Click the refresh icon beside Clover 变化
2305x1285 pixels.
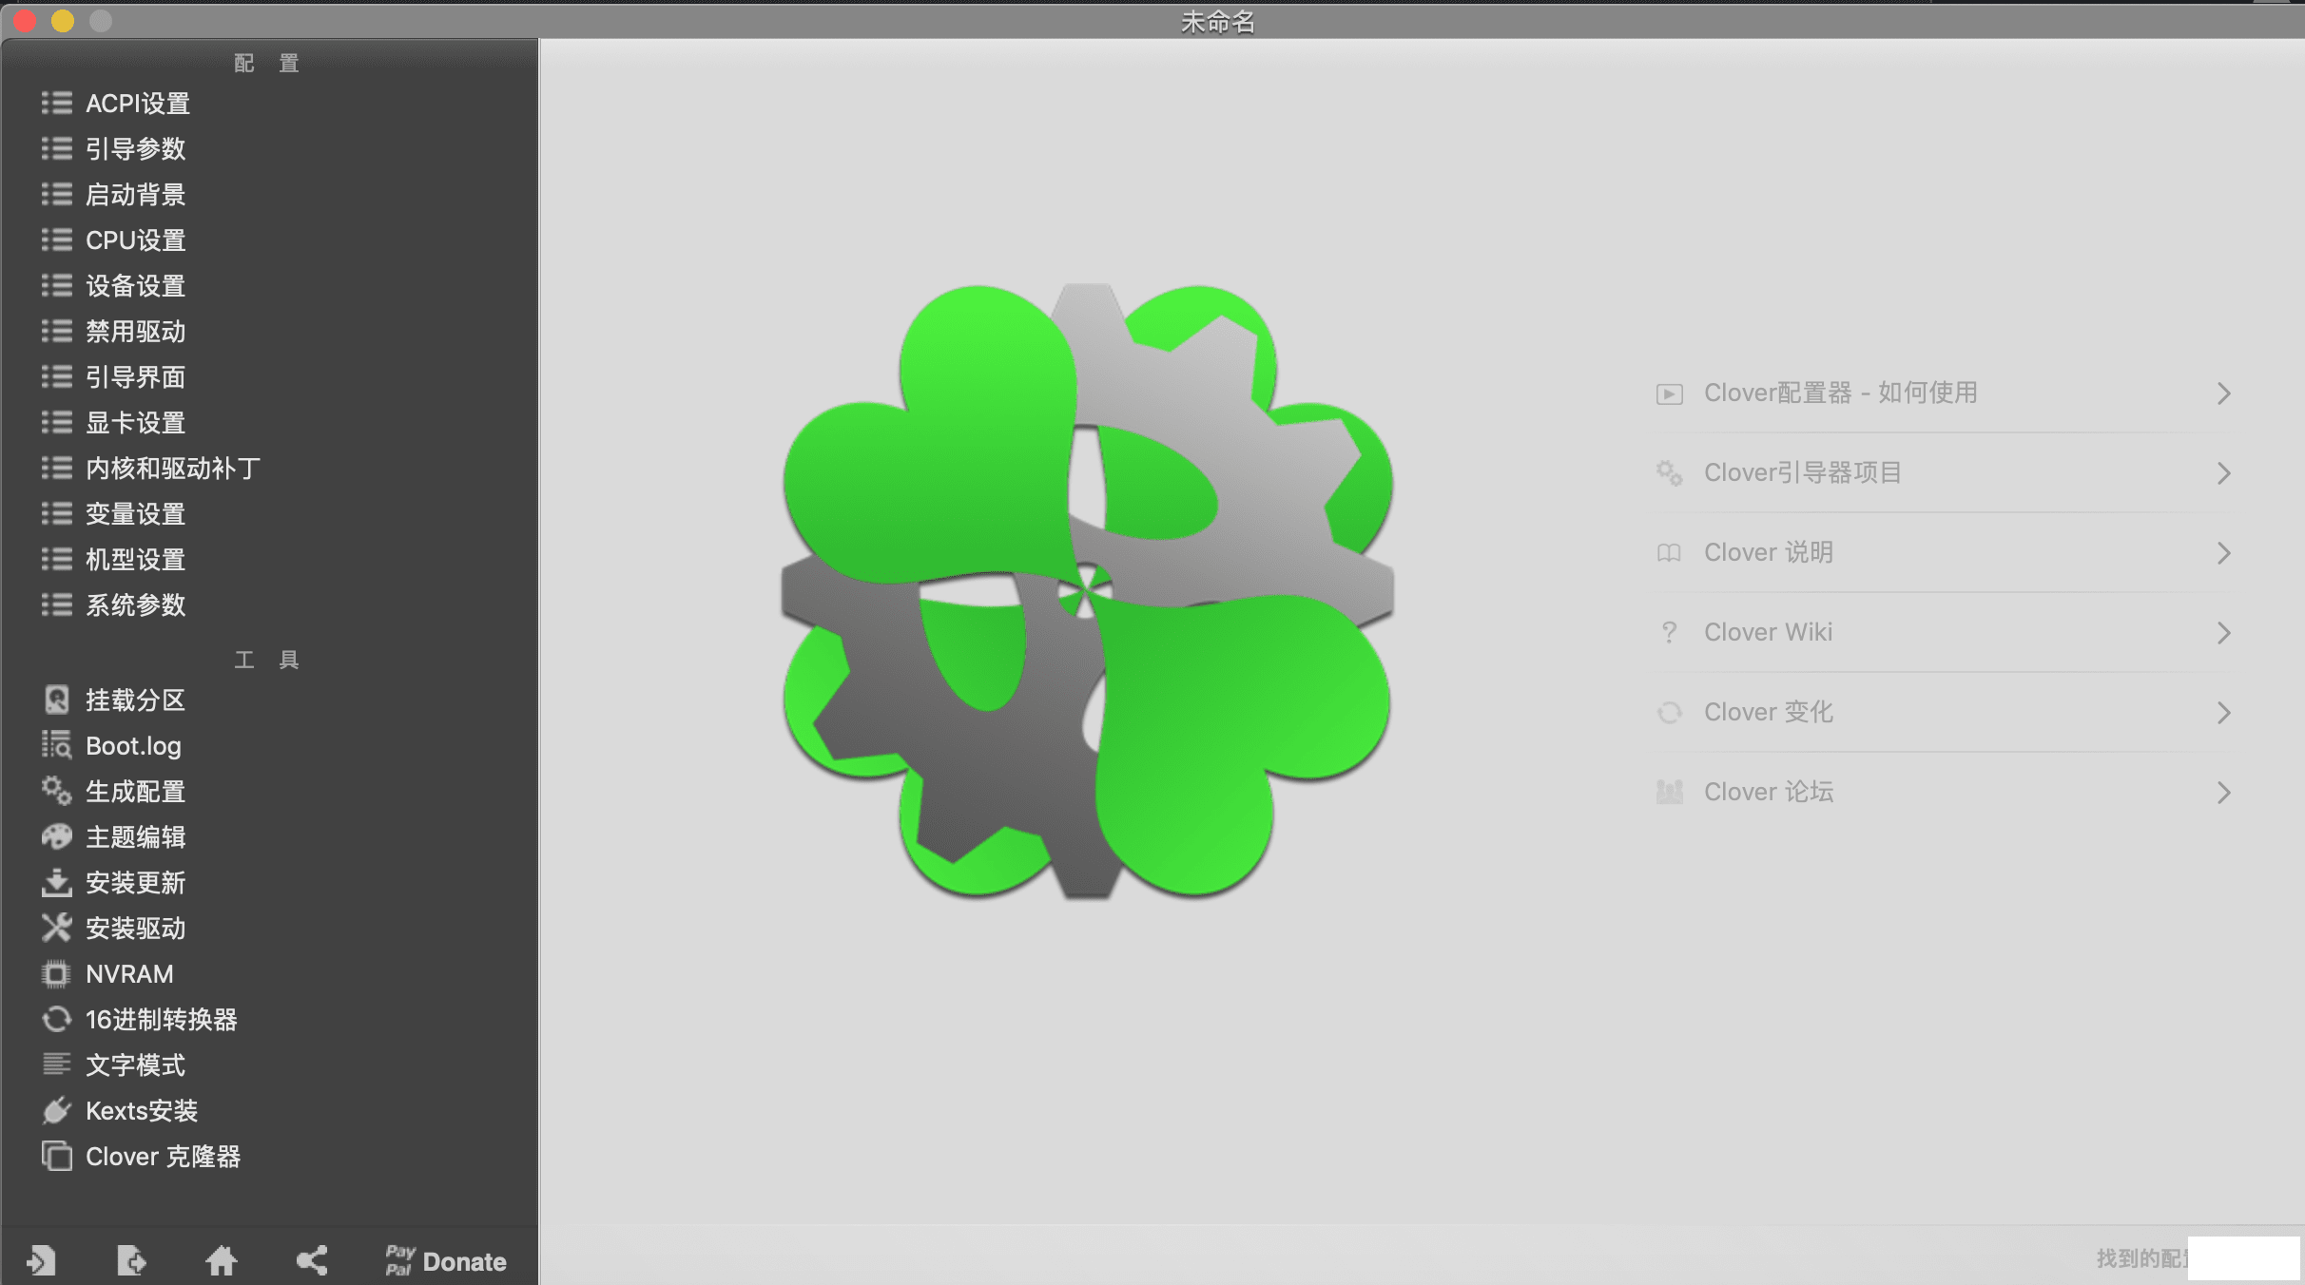click(1670, 713)
